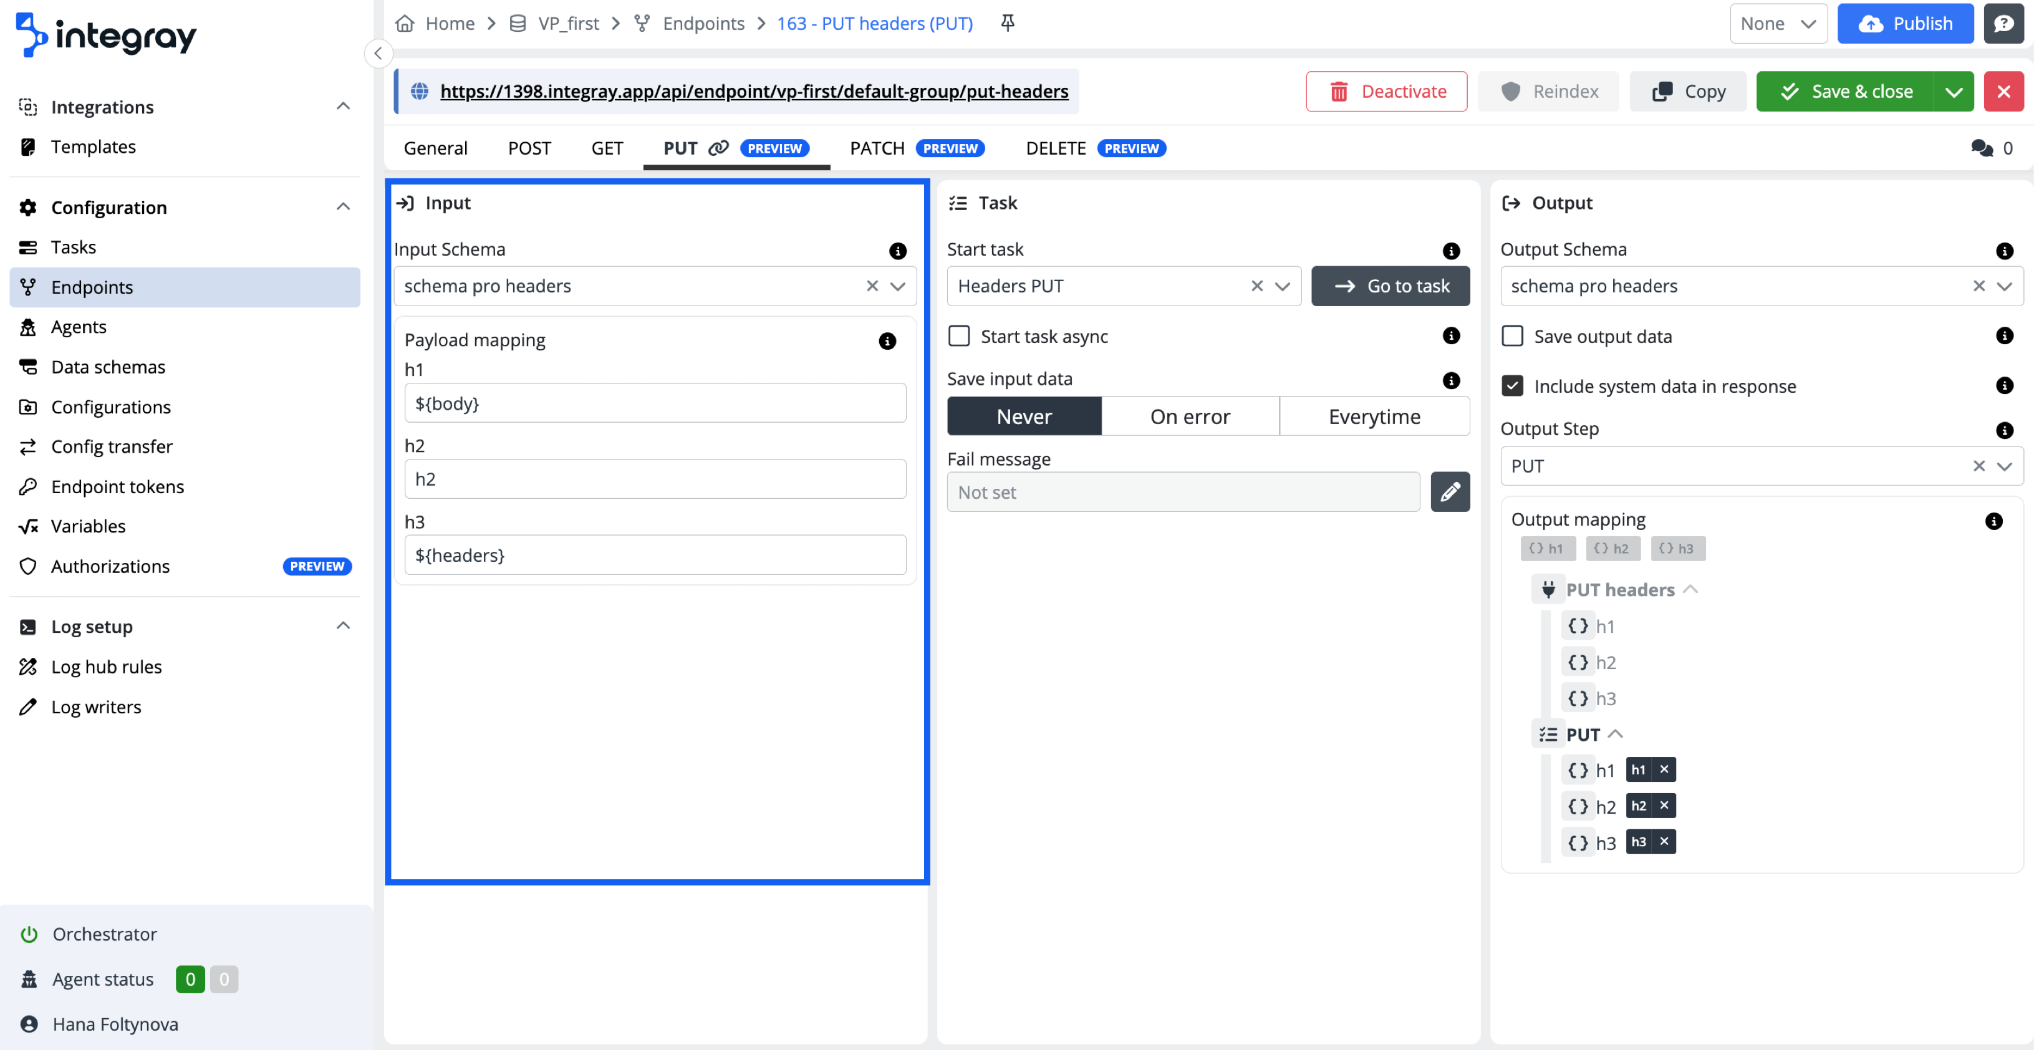The width and height of the screenshot is (2034, 1050).
Task: Switch to the PATCH tab
Action: point(877,148)
